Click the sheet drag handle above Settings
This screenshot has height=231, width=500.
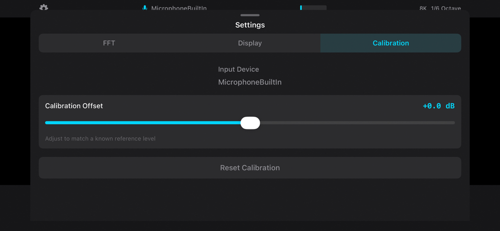(x=250, y=15)
